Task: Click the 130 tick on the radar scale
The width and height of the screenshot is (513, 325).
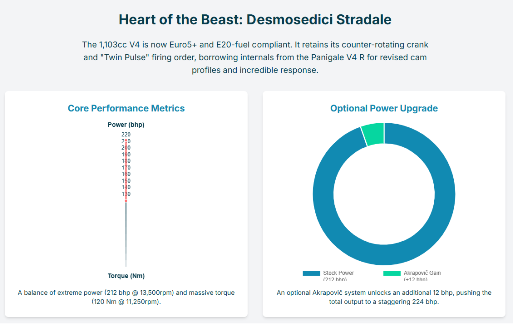Action: tap(126, 194)
